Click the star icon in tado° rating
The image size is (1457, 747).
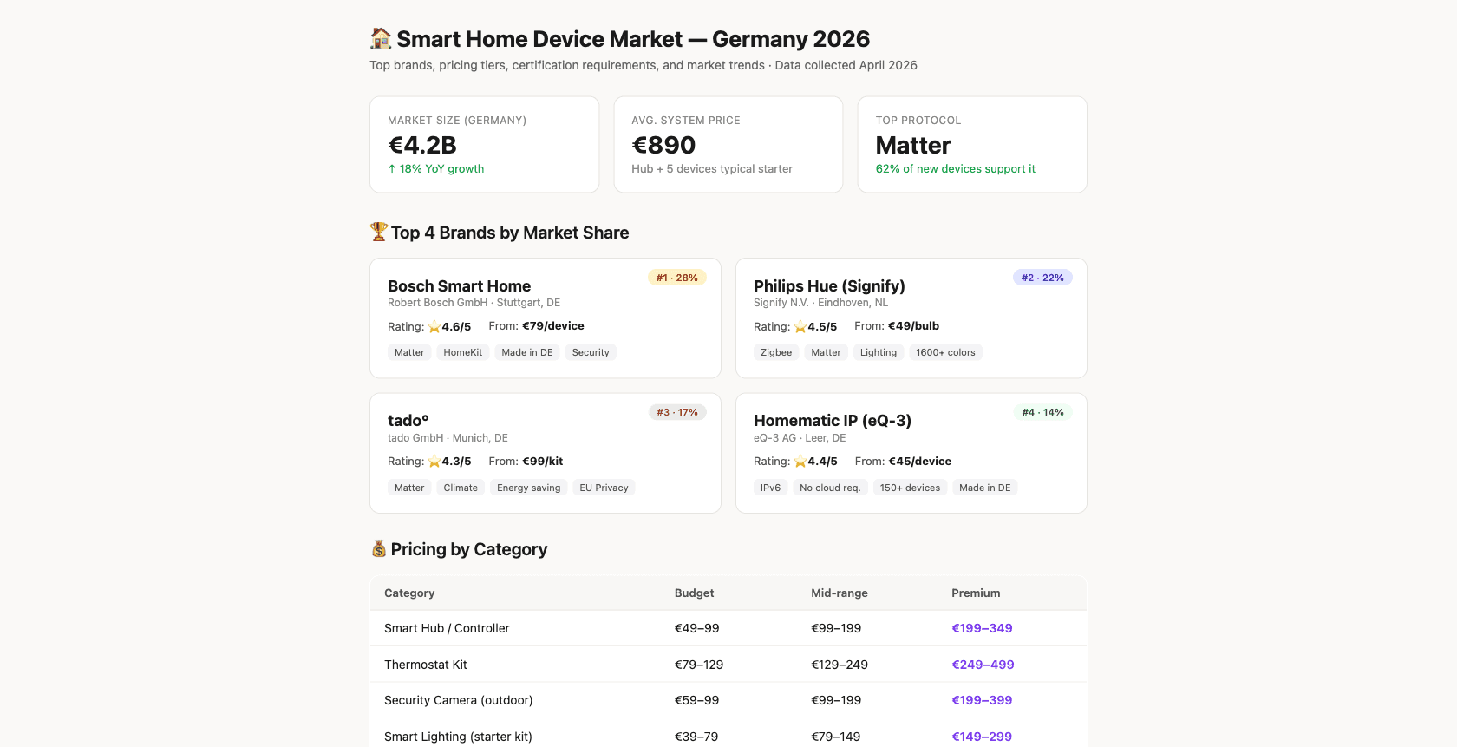tap(434, 462)
